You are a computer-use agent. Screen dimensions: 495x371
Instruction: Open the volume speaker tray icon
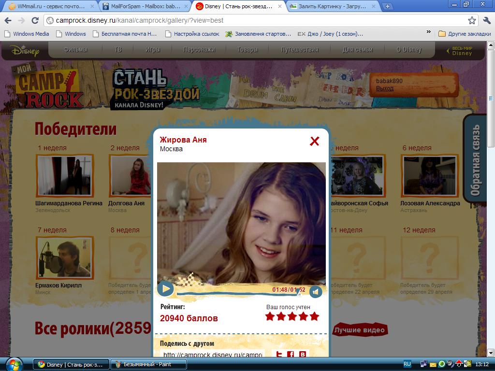coord(451,364)
